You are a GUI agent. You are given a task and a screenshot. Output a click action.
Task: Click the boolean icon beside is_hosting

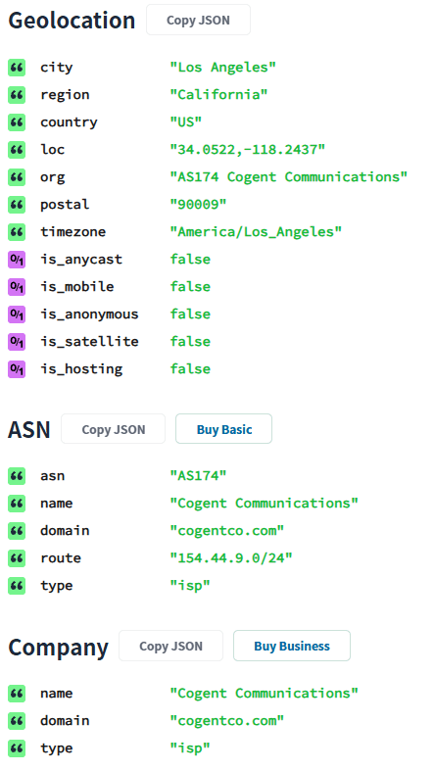[x=17, y=369]
